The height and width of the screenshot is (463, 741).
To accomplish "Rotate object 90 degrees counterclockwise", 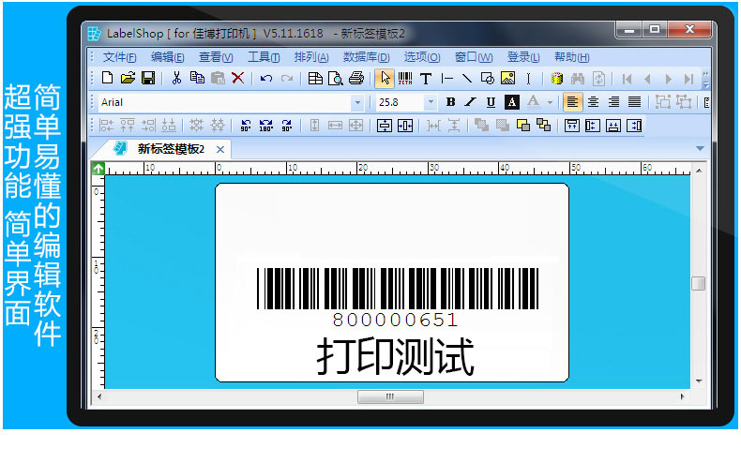I will point(246,126).
